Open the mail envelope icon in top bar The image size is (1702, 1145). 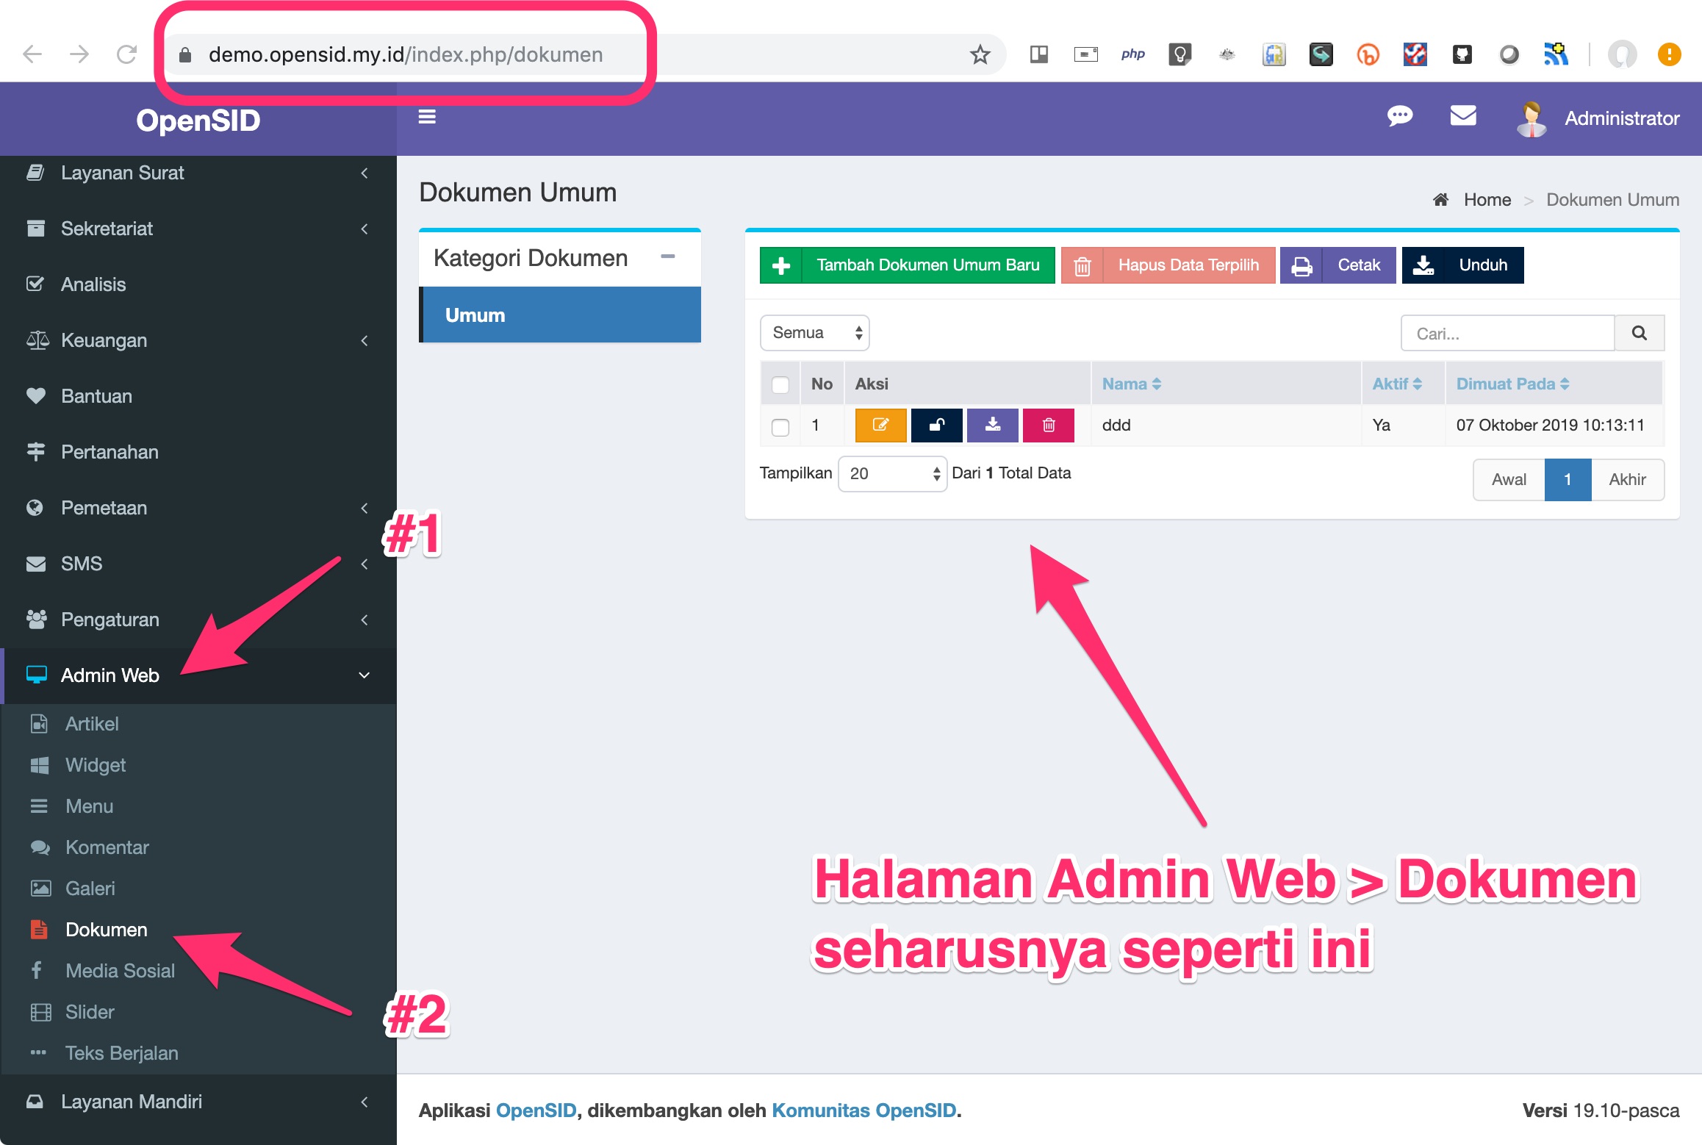(1462, 116)
